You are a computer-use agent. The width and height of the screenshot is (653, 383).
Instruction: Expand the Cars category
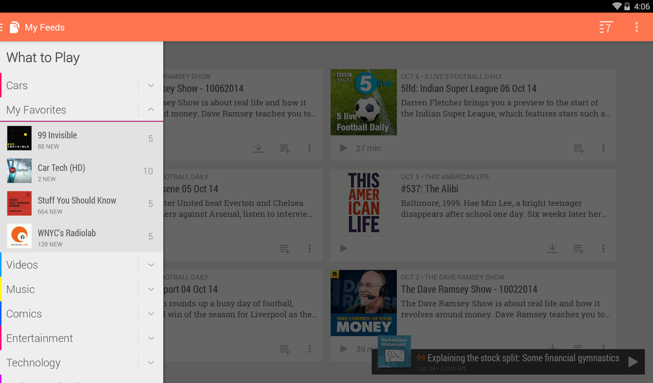[x=151, y=86]
